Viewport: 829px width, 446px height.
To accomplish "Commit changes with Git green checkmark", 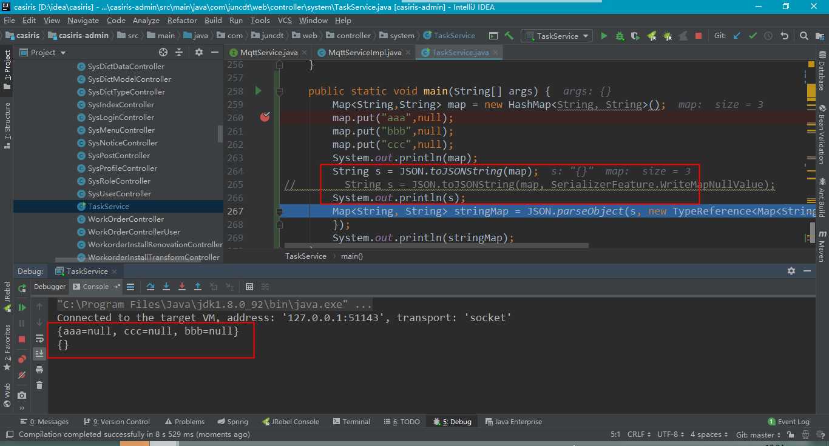I will 753,36.
